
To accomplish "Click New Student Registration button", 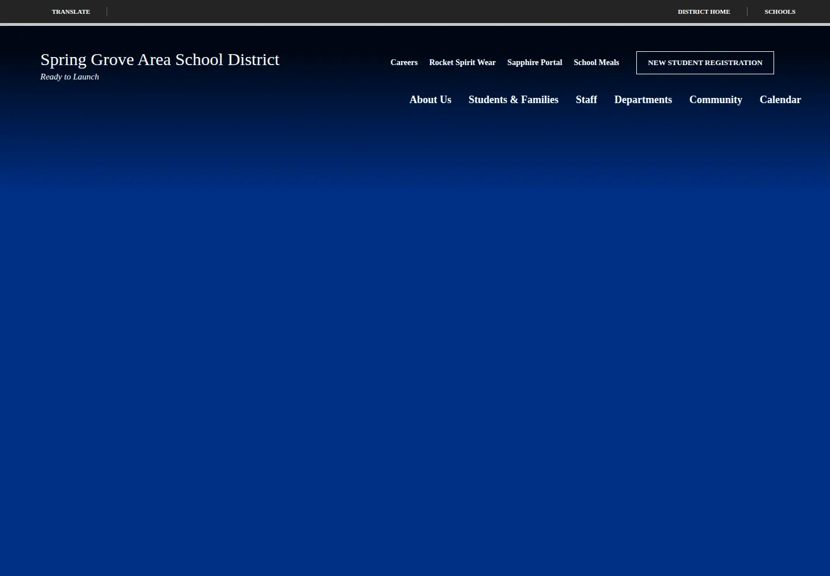I will 705,63.
